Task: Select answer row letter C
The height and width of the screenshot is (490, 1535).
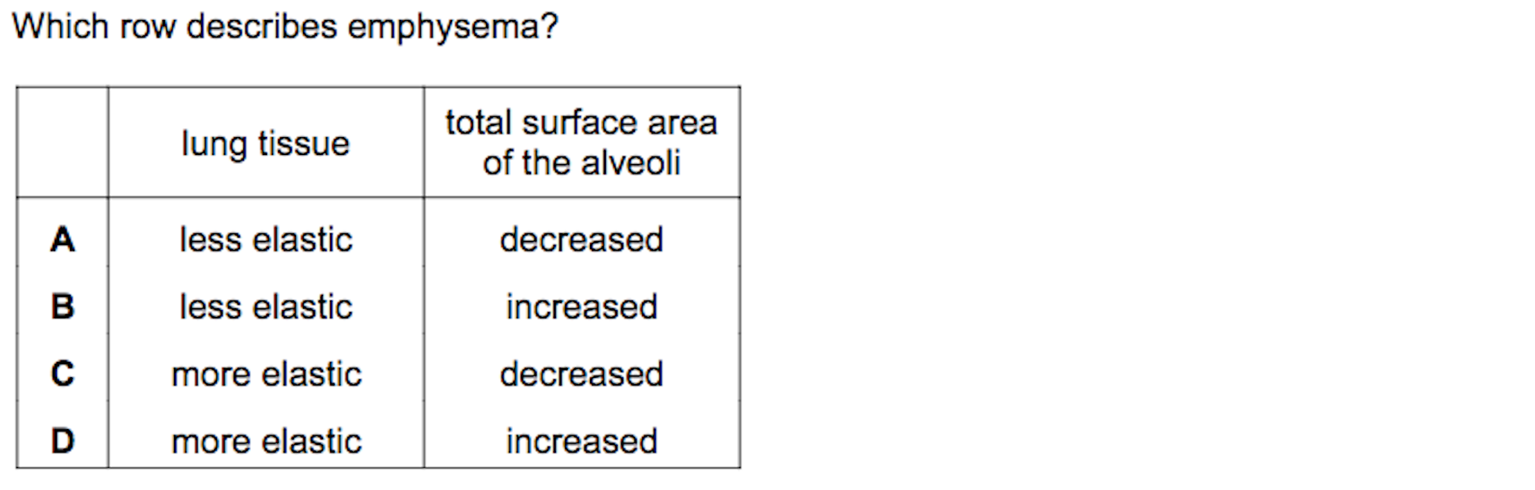Action: tap(62, 374)
